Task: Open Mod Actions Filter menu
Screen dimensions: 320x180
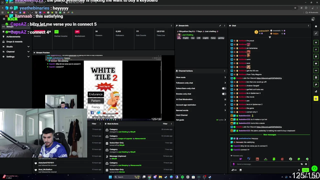Action: (x=165, y=124)
